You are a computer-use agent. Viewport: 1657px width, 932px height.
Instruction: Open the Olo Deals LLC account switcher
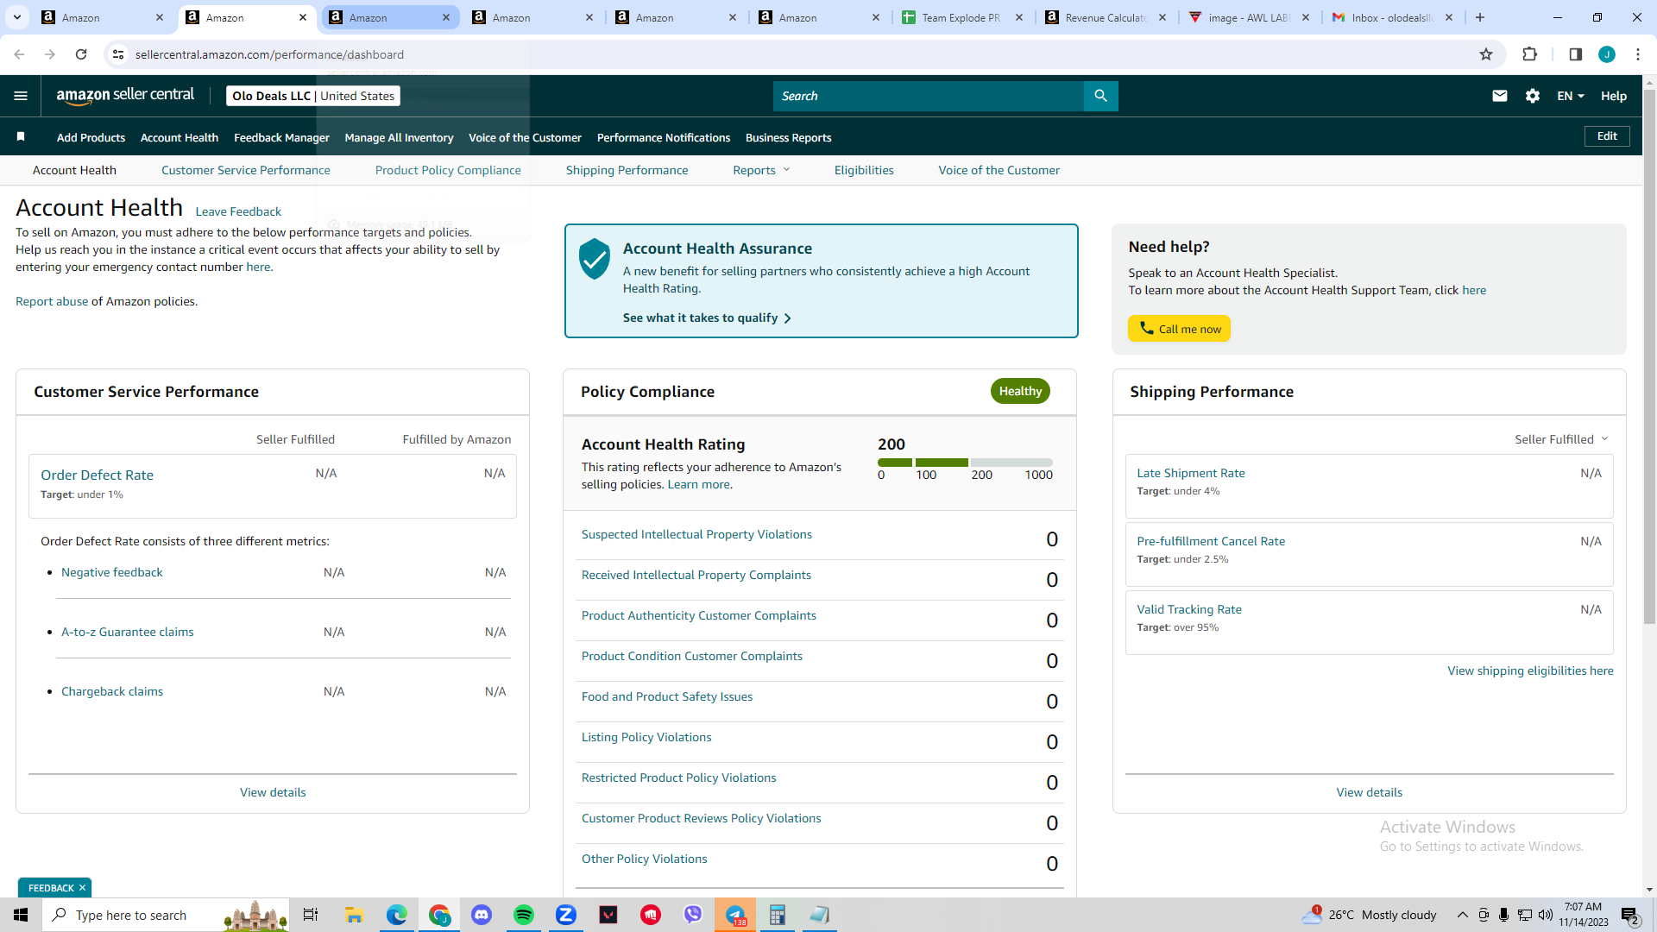[x=313, y=96]
